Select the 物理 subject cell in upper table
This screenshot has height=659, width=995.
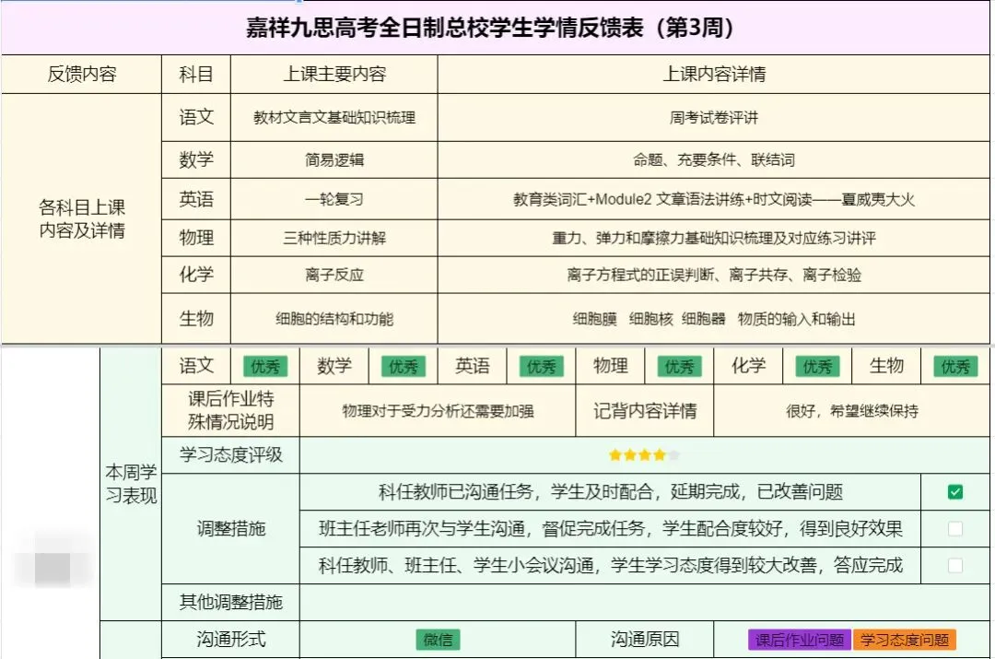196,238
